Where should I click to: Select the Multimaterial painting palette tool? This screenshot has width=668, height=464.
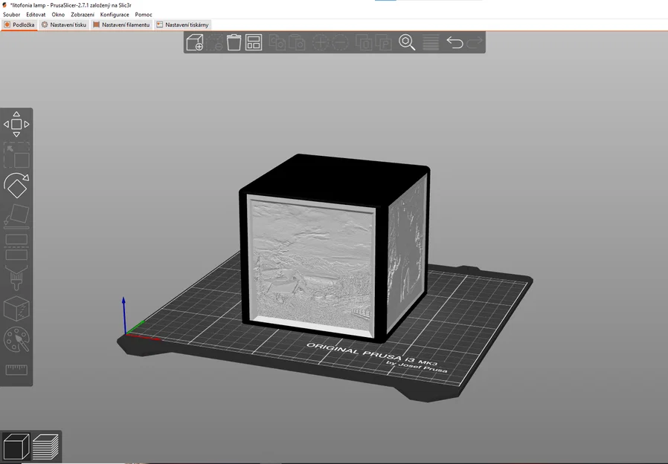(16, 339)
